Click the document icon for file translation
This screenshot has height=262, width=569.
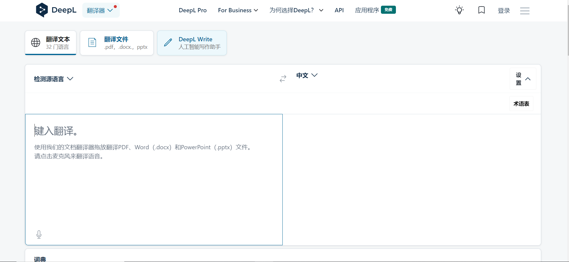(92, 43)
